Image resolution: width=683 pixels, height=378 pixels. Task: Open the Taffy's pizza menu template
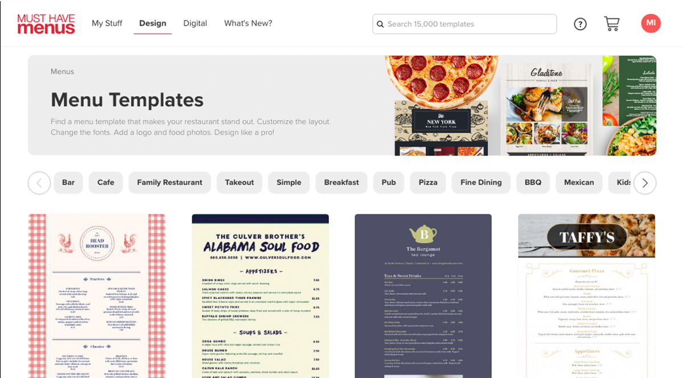[587, 296]
